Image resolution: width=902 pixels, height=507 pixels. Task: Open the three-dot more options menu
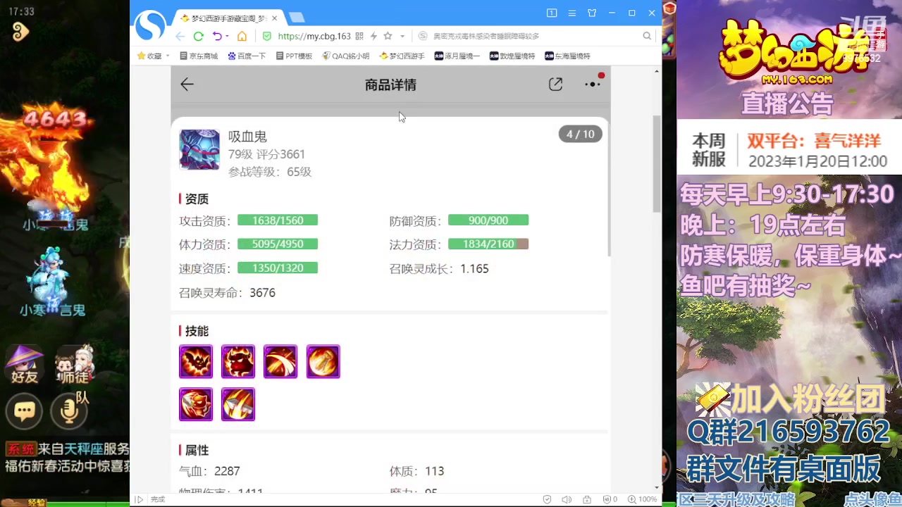(593, 84)
